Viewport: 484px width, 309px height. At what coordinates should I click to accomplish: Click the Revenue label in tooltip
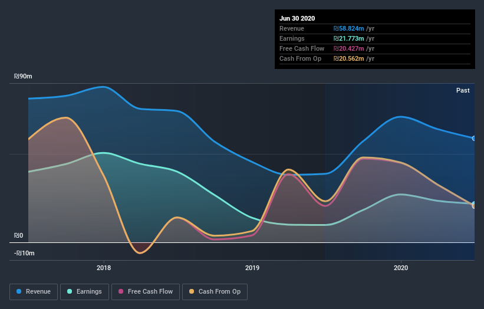(x=292, y=28)
